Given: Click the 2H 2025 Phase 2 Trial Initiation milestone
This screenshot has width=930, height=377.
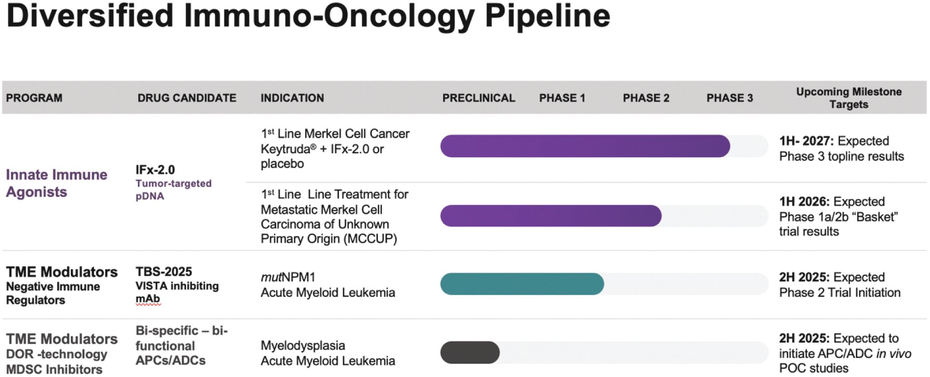Looking at the screenshot, I should (x=839, y=285).
